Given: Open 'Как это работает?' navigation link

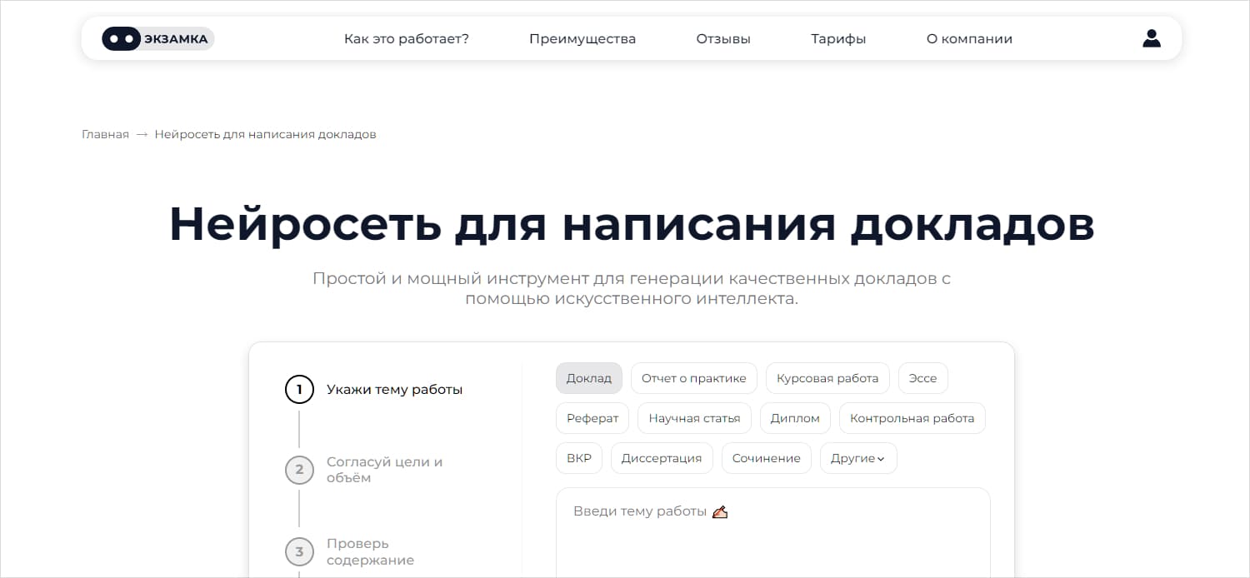Looking at the screenshot, I should 407,38.
